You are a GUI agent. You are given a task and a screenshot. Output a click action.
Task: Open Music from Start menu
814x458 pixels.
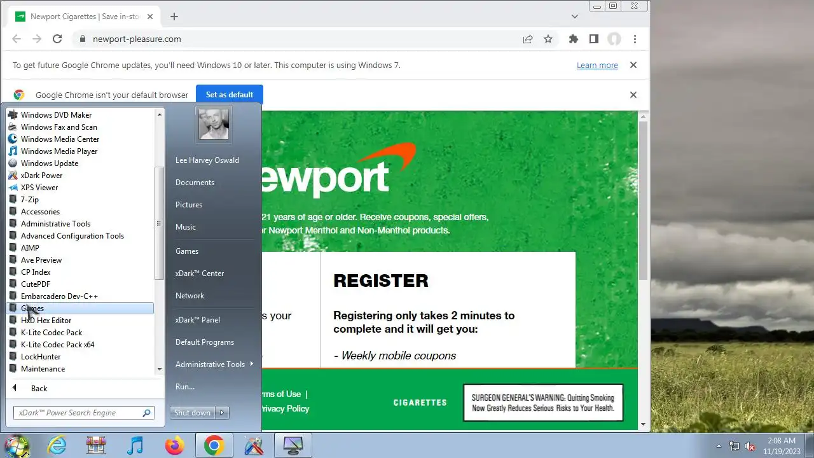click(x=186, y=227)
